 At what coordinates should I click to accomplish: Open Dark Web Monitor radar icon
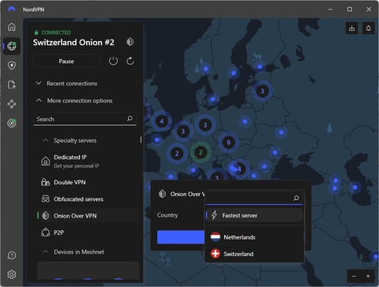click(12, 123)
